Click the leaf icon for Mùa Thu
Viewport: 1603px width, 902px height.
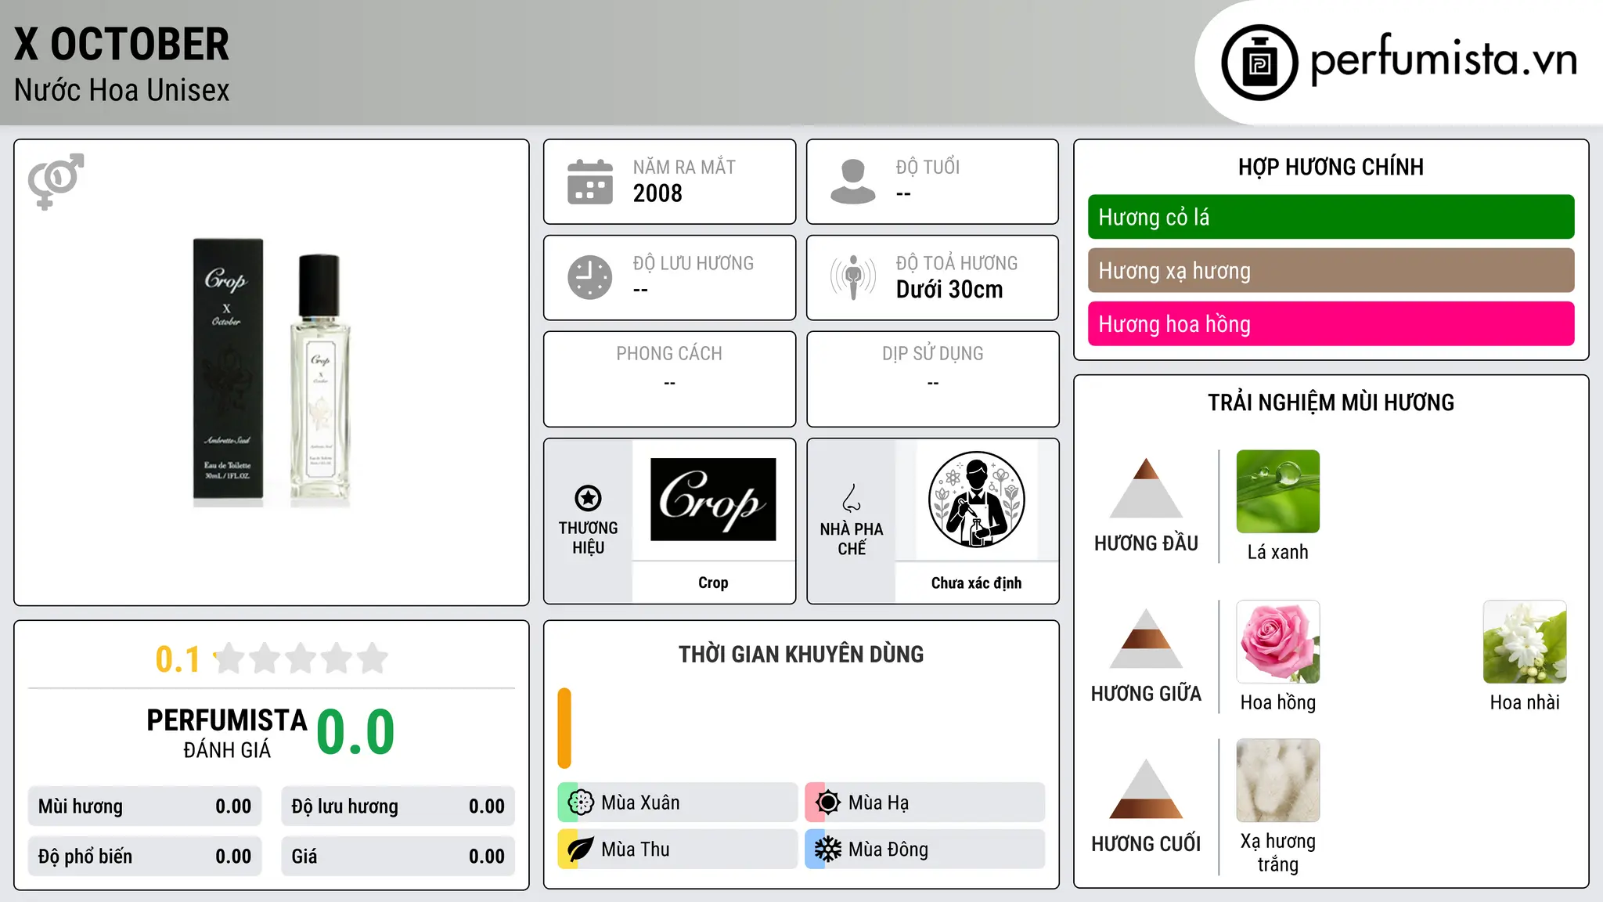click(x=581, y=850)
